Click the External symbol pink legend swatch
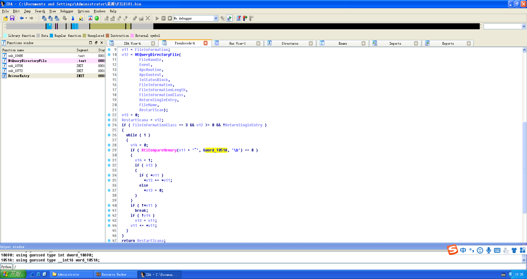This screenshot has width=527, height=279. (x=132, y=36)
